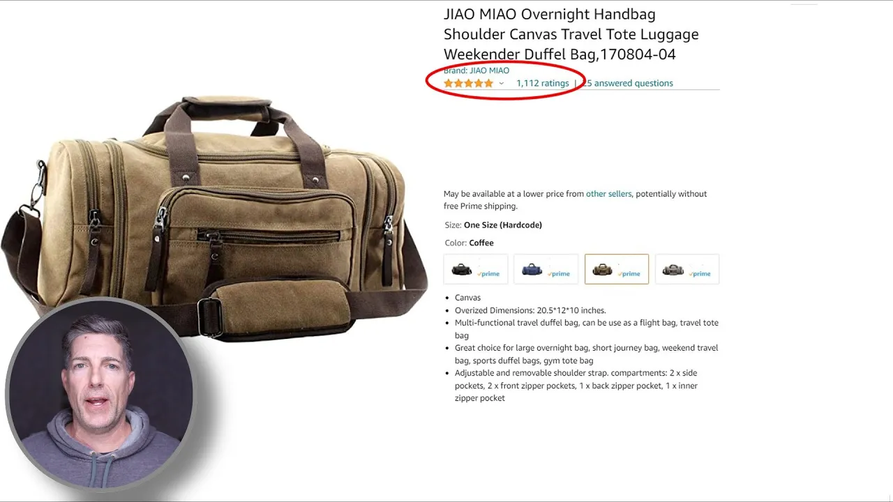Click the One Size (Hardcode) size label

[x=503, y=225]
